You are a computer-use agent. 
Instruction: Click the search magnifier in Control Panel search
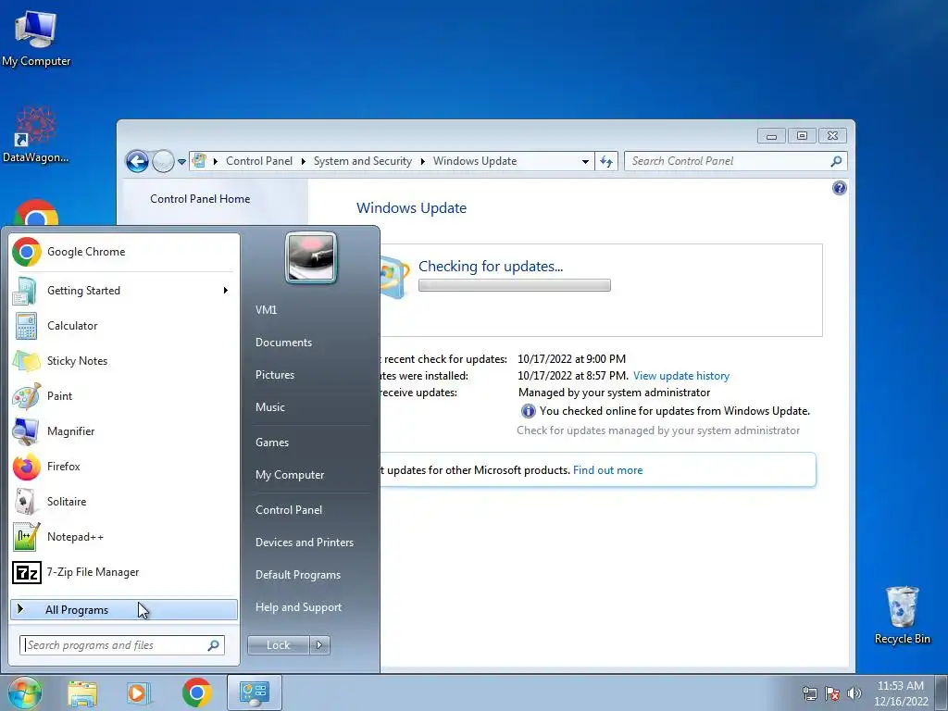pyautogui.click(x=836, y=161)
